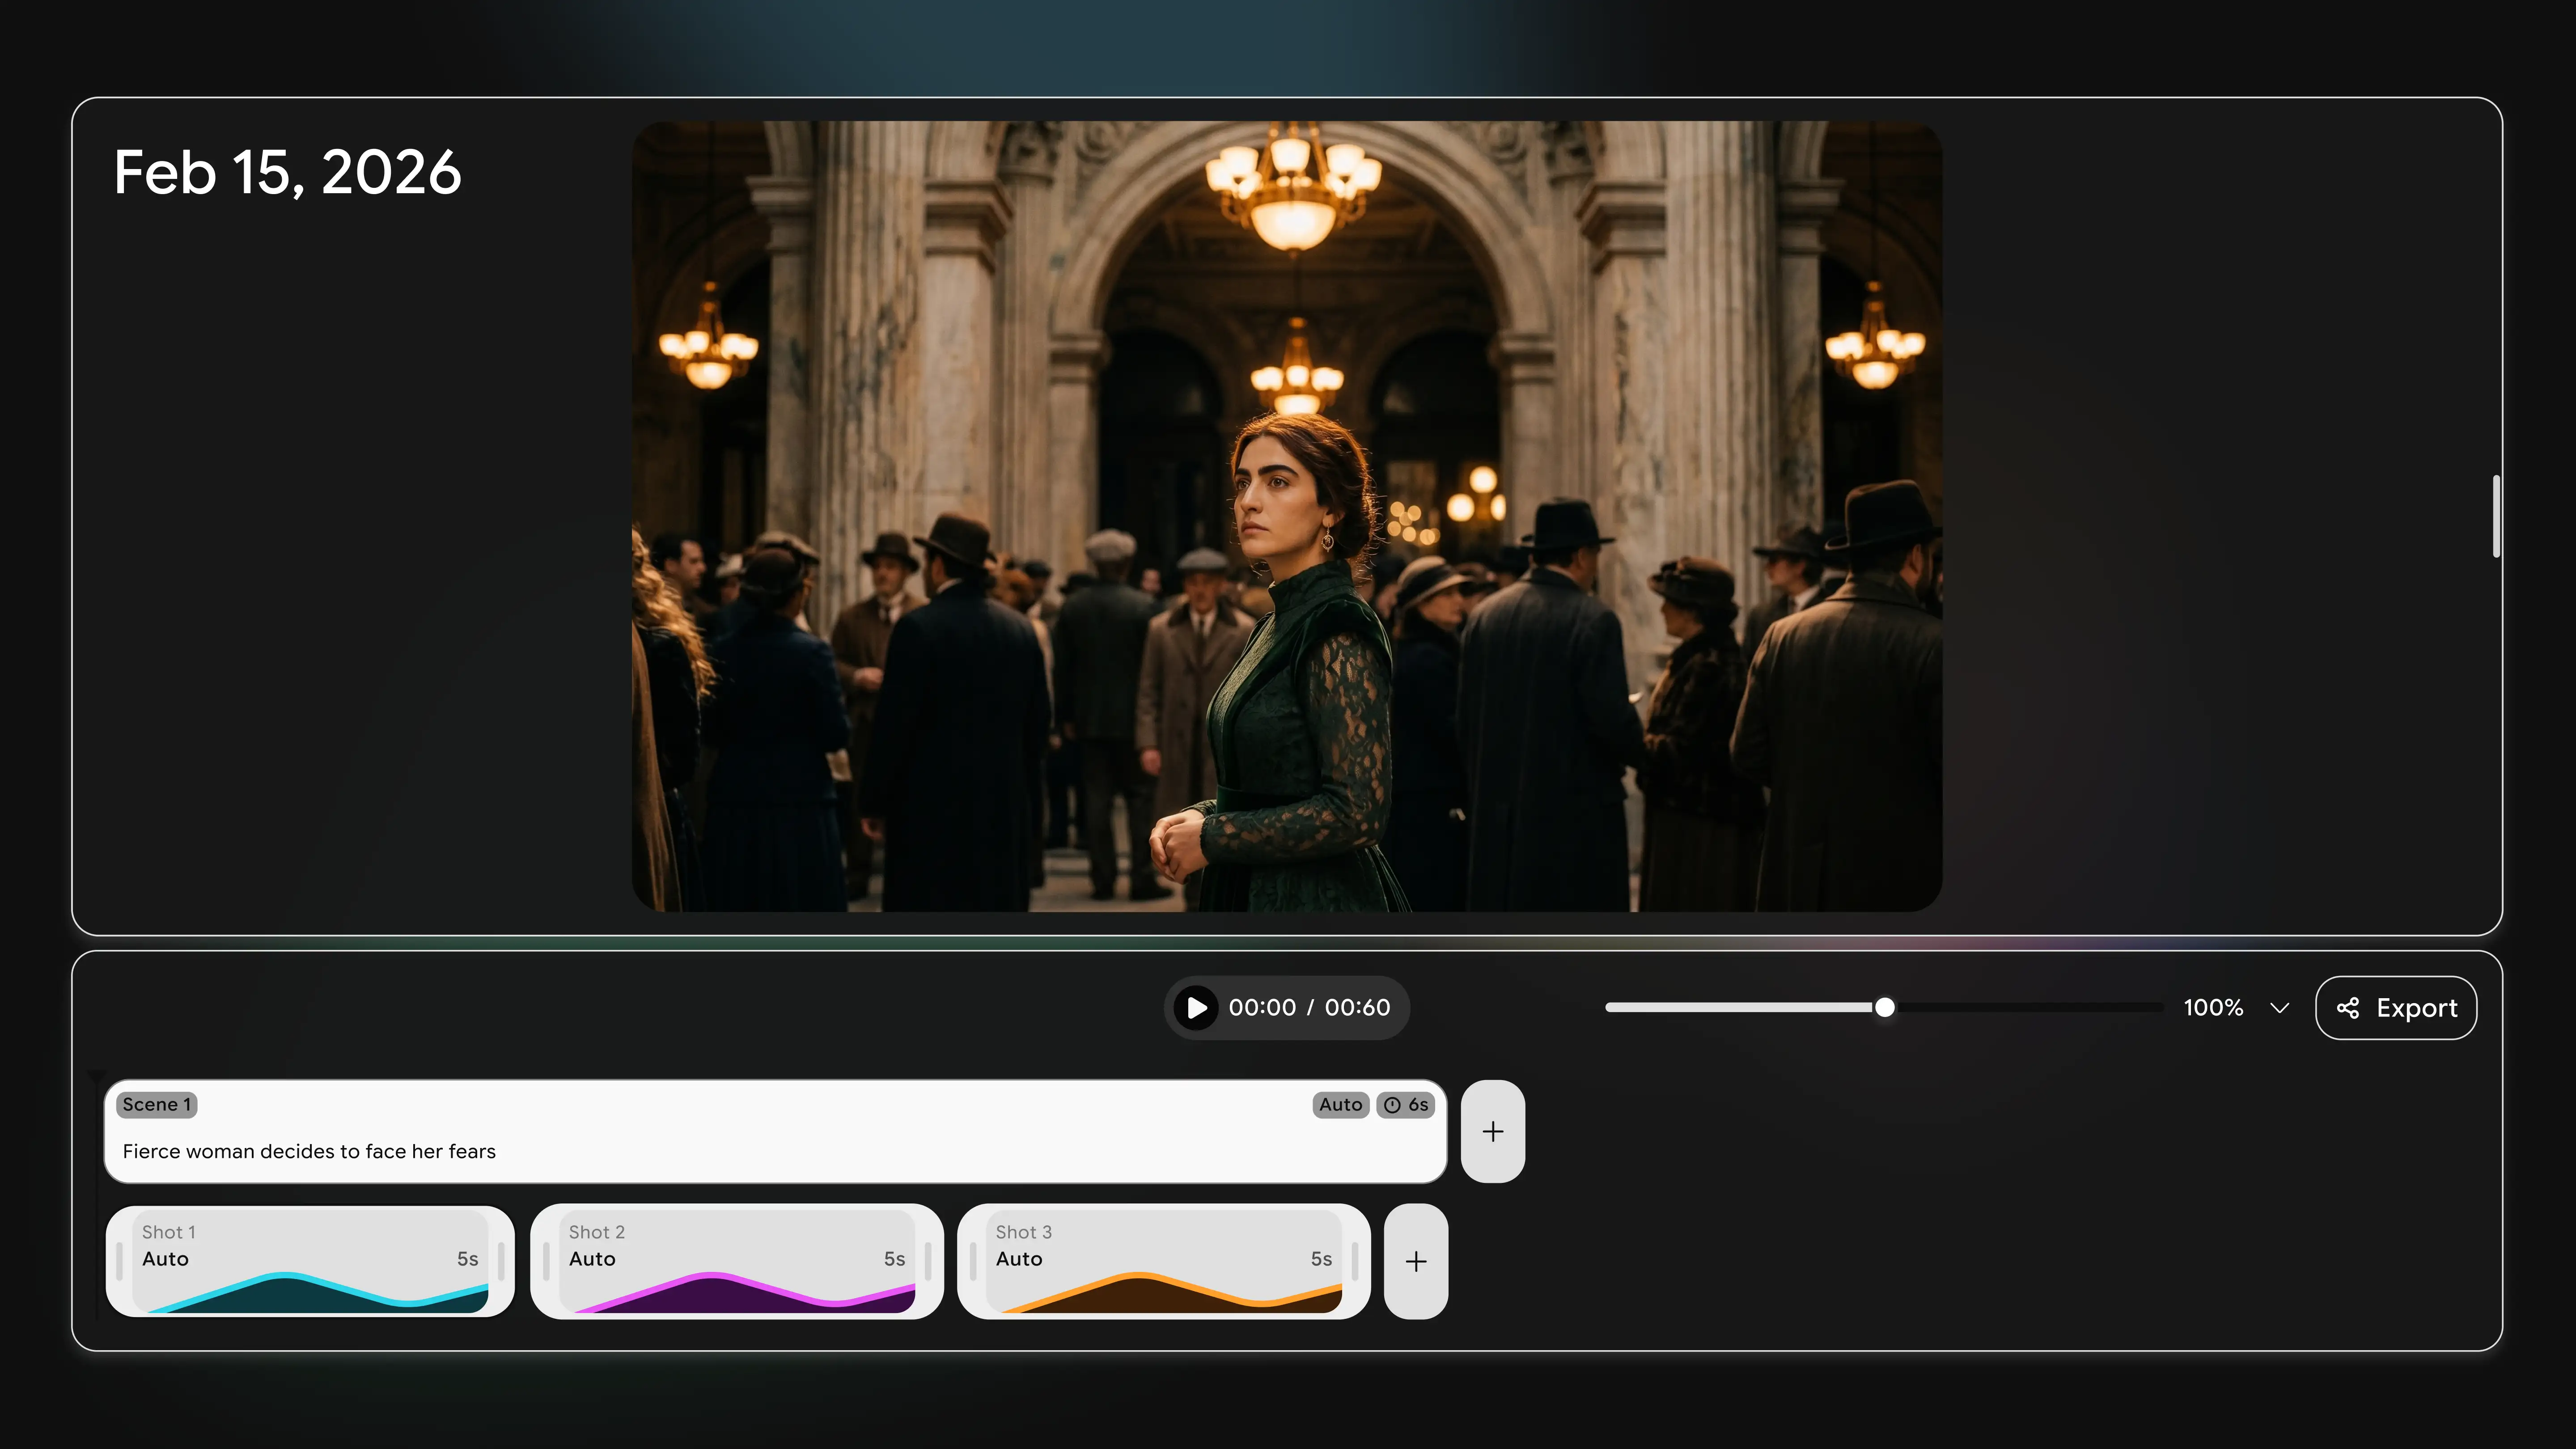This screenshot has height=1449, width=2576.
Task: Click the right trim handle on Shot 3
Action: [x=1355, y=1261]
